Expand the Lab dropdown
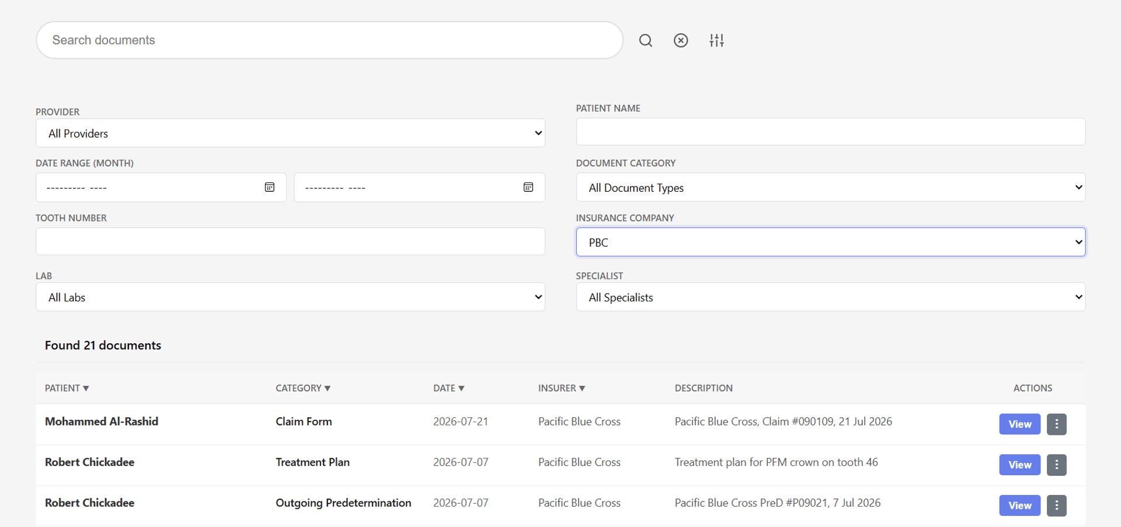Image resolution: width=1121 pixels, height=527 pixels. click(290, 297)
